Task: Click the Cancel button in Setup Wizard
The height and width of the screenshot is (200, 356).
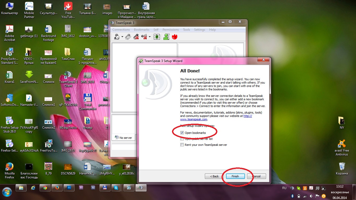Action: pos(256,176)
